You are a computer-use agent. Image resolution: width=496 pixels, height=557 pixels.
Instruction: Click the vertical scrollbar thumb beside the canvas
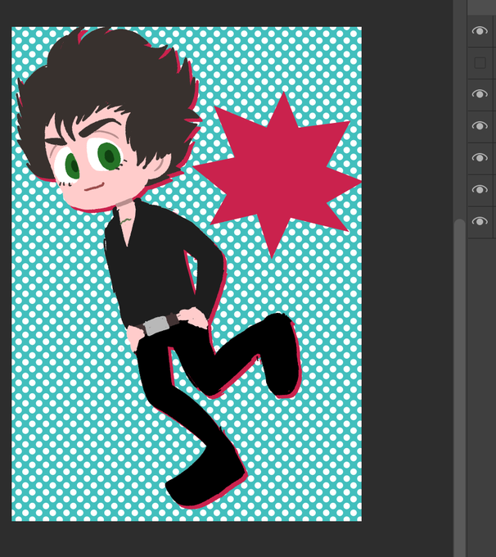[460, 387]
